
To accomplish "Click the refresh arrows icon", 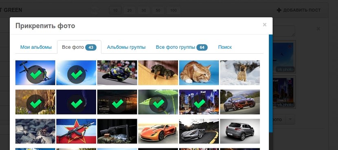I will [x=94, y=10].
